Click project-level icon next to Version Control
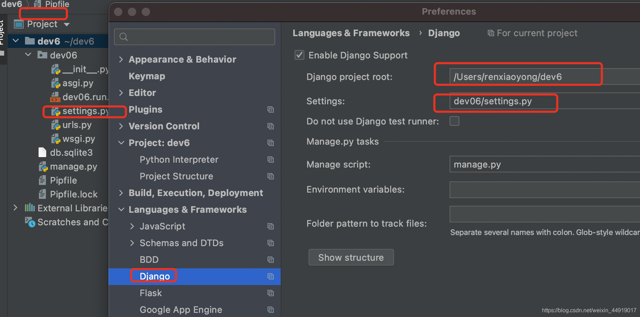 coord(271,126)
